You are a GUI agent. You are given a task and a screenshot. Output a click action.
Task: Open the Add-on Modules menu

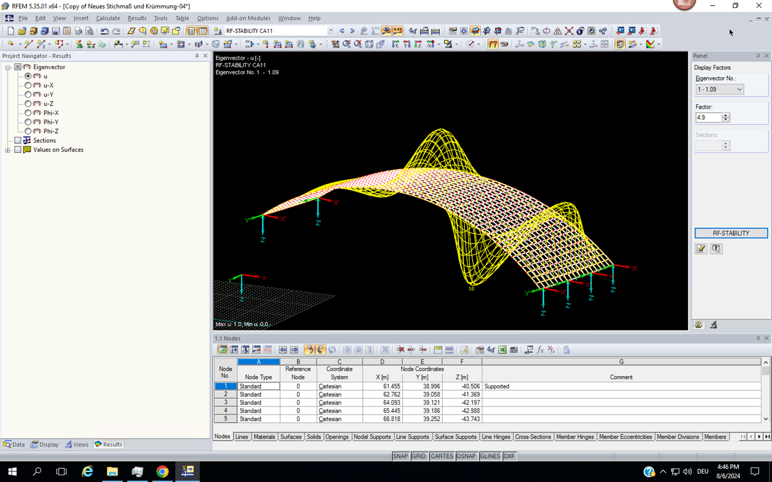pos(248,18)
